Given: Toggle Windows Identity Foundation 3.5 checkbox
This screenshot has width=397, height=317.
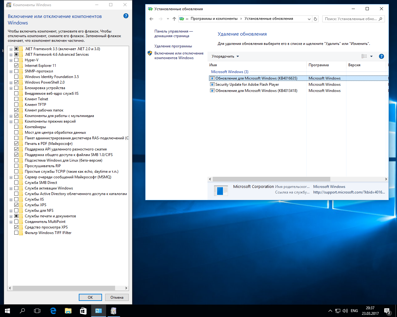Looking at the screenshot, I should click(16, 77).
